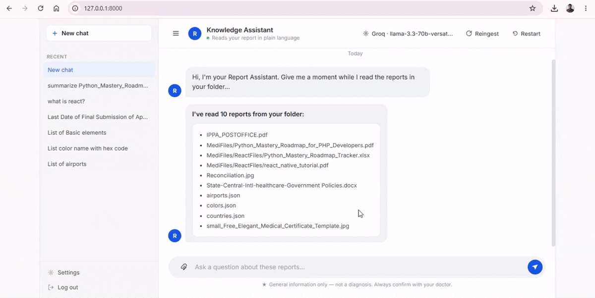Select the 'New chat' recent entry

[x=99, y=70]
